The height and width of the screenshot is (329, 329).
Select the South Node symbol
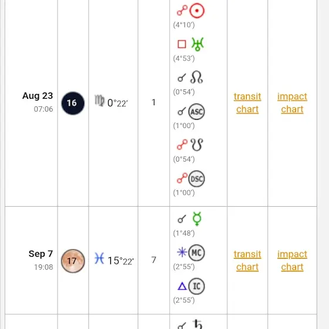click(x=197, y=145)
